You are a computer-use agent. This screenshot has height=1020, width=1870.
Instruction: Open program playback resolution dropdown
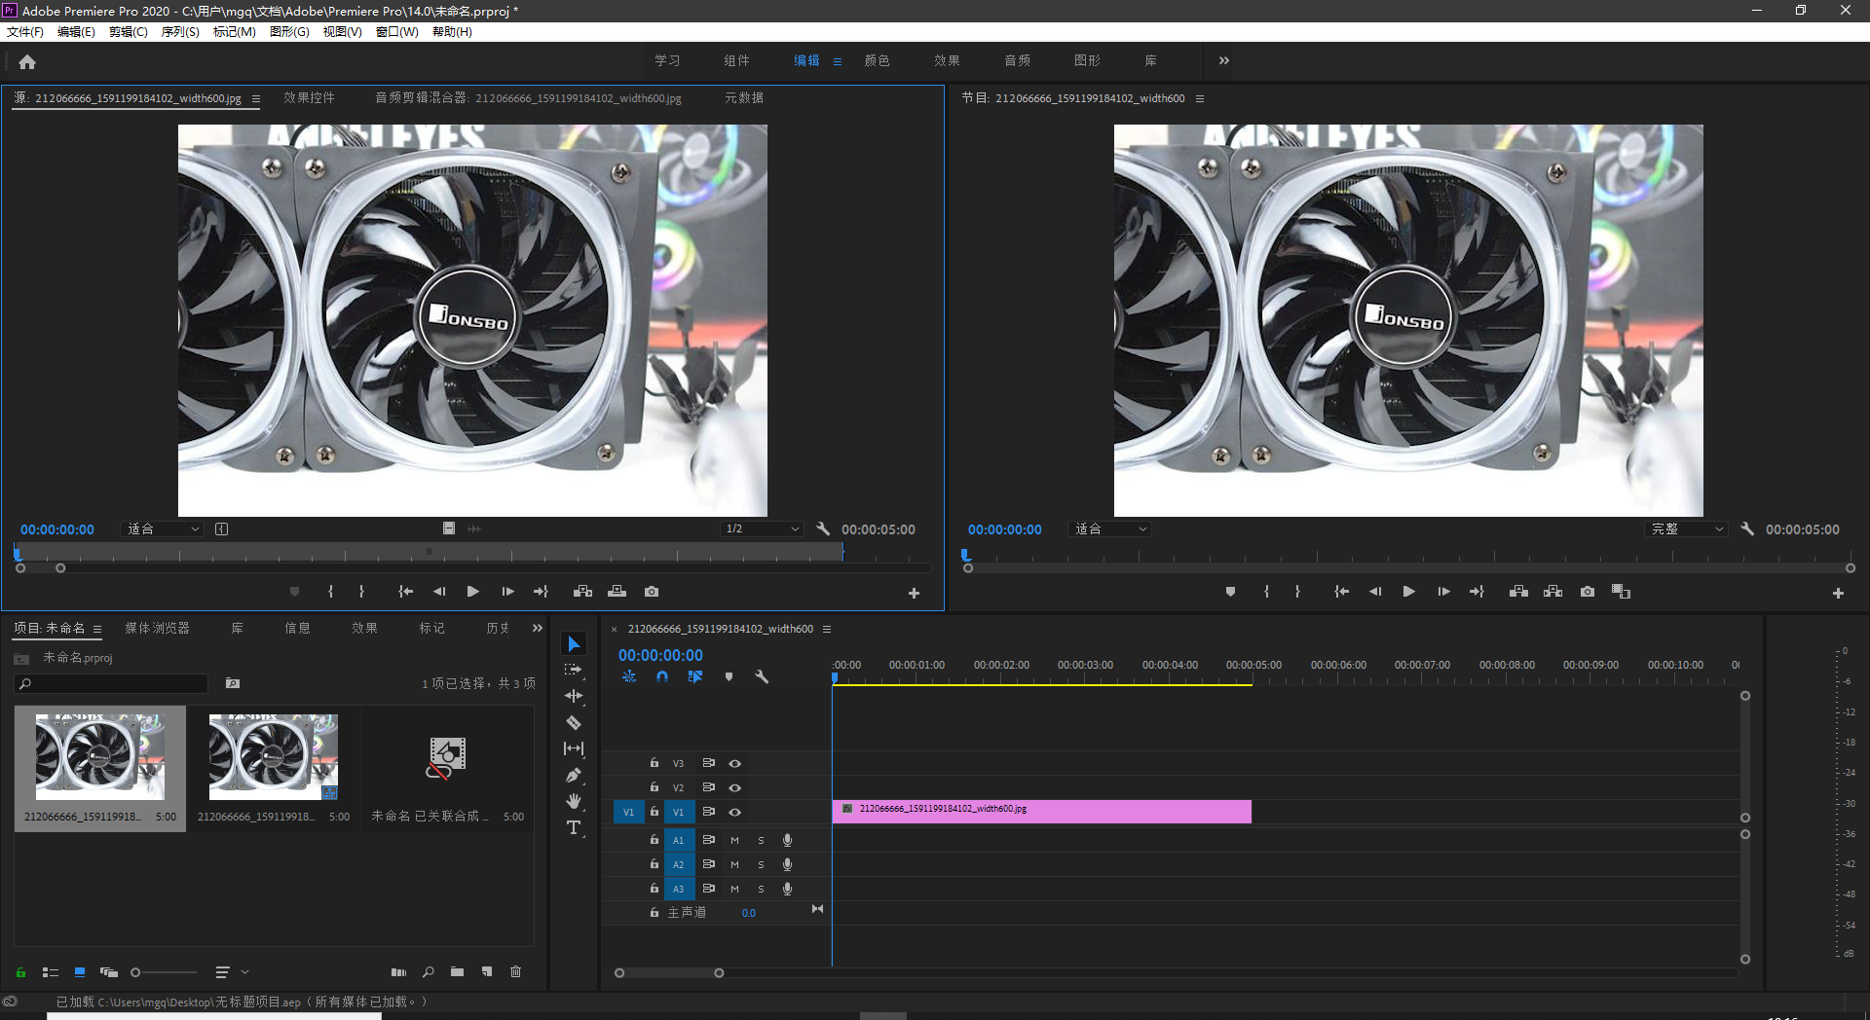[1686, 528]
